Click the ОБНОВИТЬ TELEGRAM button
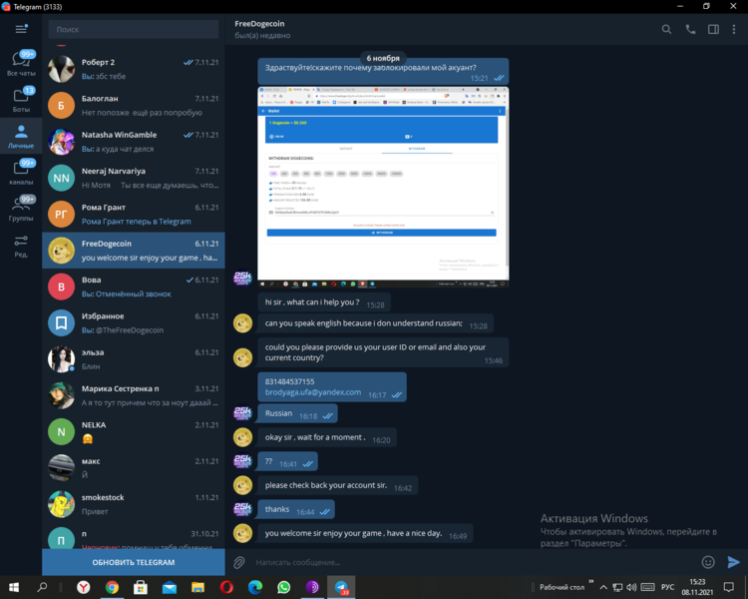Image resolution: width=748 pixels, height=599 pixels. [134, 562]
